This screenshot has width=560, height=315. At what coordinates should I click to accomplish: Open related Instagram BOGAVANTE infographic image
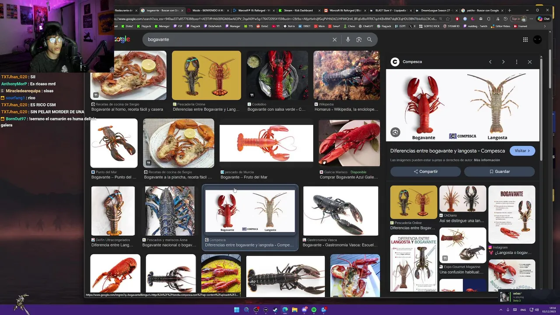pyautogui.click(x=511, y=214)
